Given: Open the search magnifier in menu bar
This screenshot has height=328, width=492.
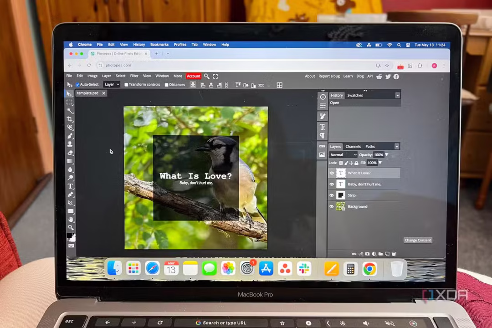Looking at the screenshot, I should (x=207, y=77).
